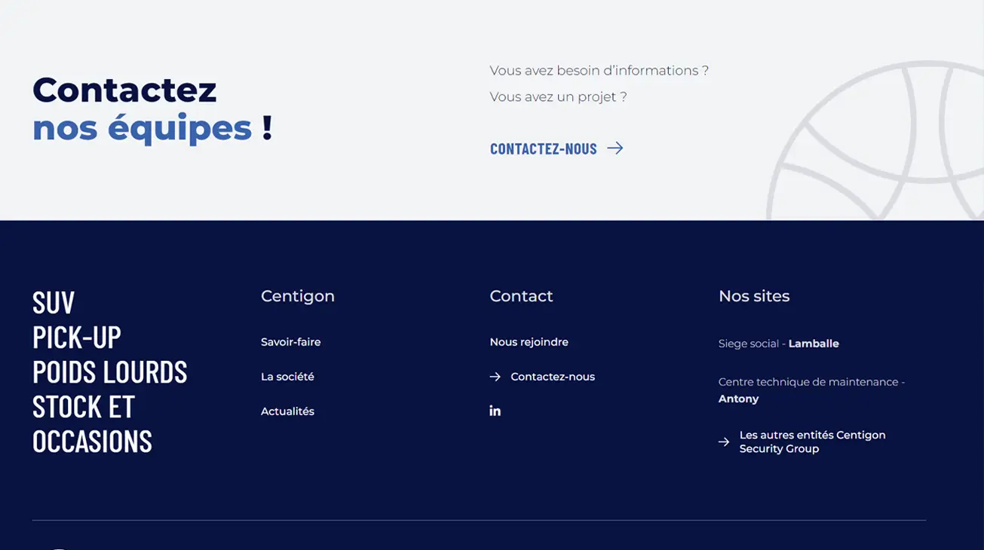
Task: Click the Nos sites footer heading
Action: click(x=754, y=296)
